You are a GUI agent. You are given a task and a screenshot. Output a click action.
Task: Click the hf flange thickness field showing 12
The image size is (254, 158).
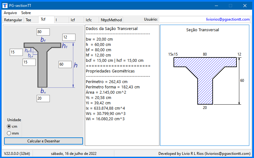[69, 37]
